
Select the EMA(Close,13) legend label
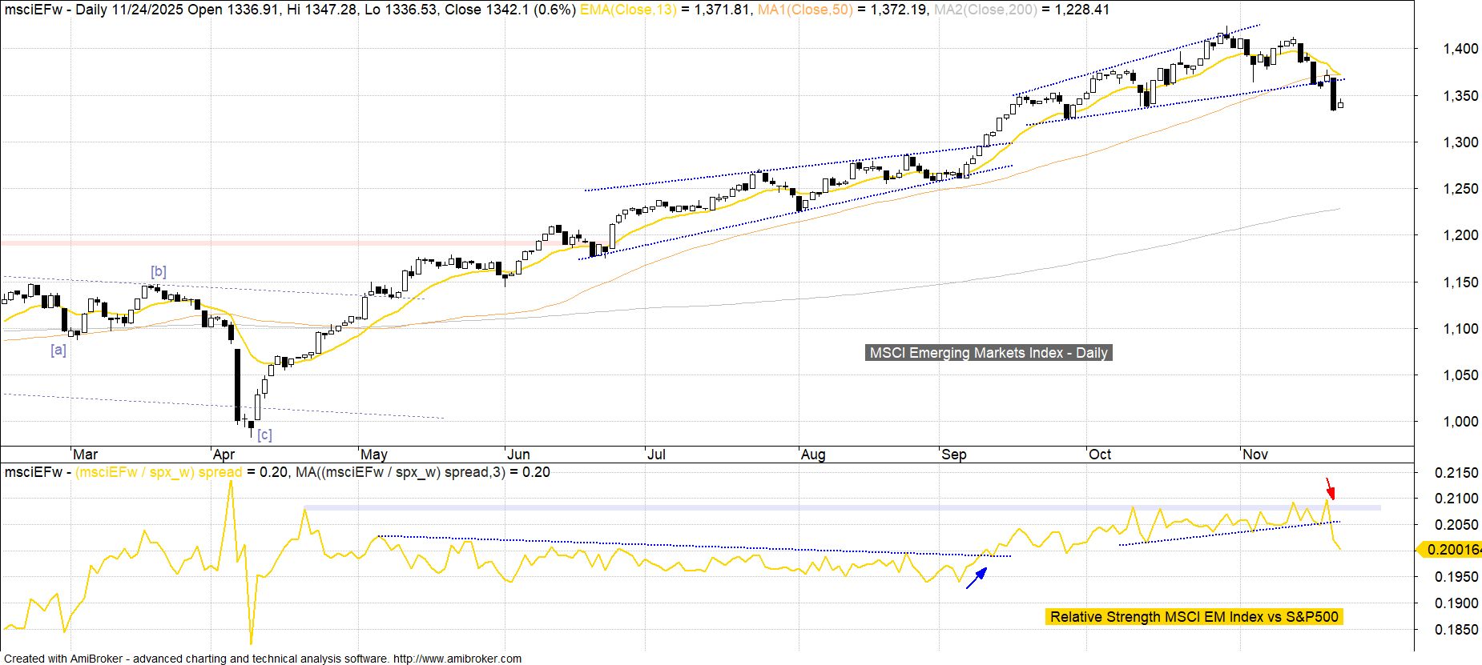(628, 10)
